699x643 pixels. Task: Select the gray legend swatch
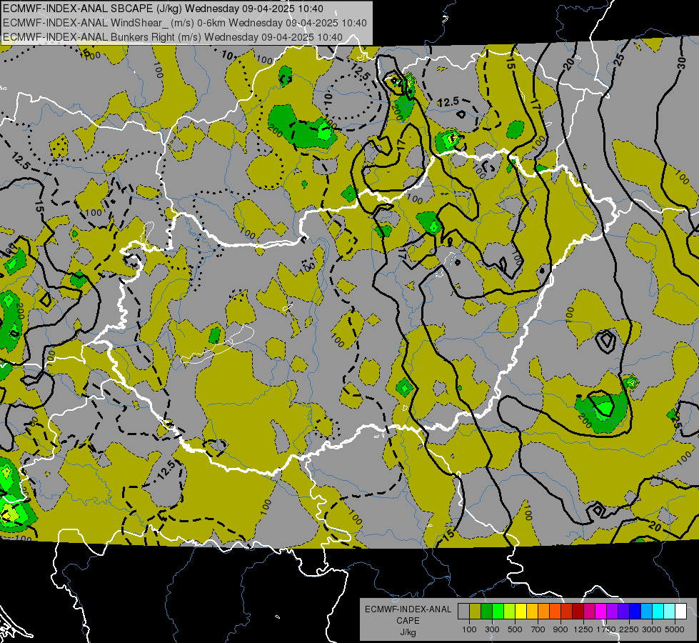(x=463, y=612)
